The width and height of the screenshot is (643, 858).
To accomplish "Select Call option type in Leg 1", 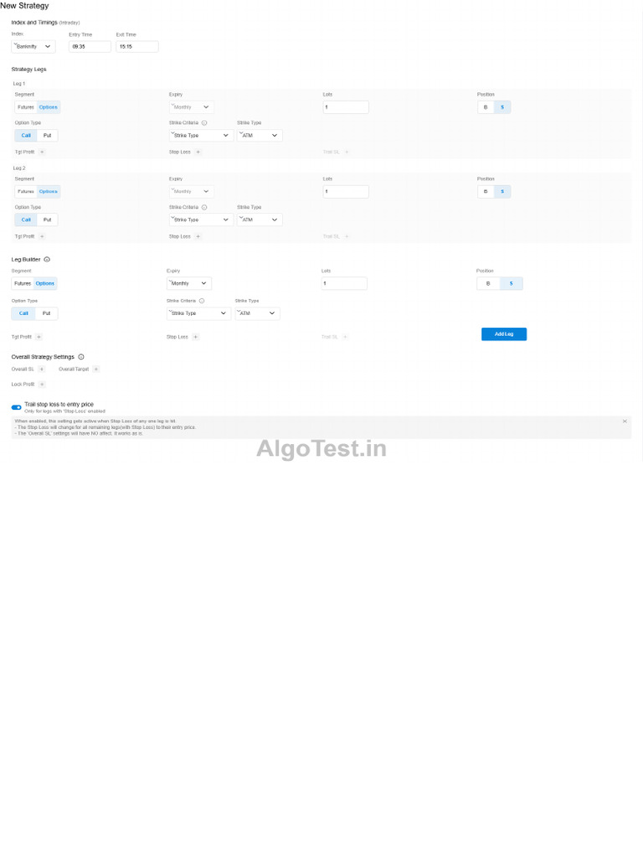I will pos(26,135).
